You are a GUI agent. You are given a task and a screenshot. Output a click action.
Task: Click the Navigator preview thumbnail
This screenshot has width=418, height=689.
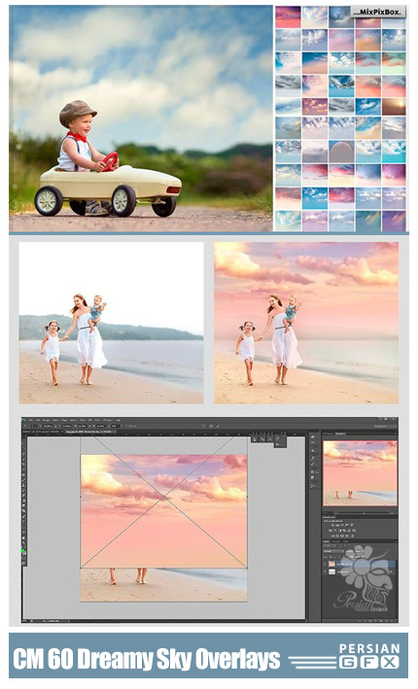pyautogui.click(x=360, y=473)
